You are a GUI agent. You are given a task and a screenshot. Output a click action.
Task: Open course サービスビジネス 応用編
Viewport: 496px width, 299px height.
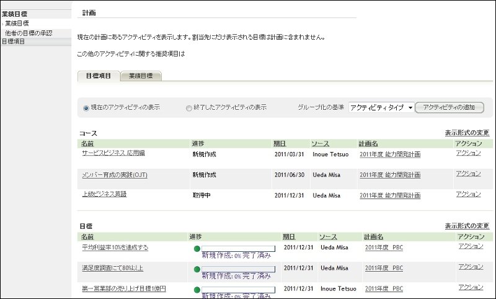tap(113, 153)
